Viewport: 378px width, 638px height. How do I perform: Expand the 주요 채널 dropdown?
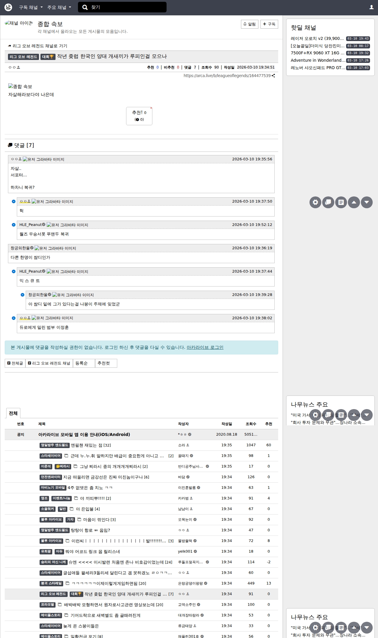click(x=59, y=7)
